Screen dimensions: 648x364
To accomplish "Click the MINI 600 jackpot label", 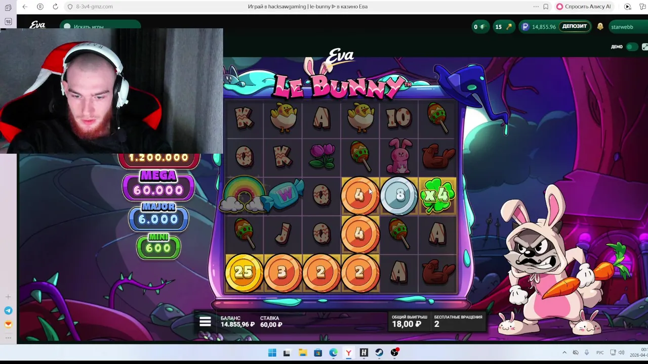I will point(158,246).
